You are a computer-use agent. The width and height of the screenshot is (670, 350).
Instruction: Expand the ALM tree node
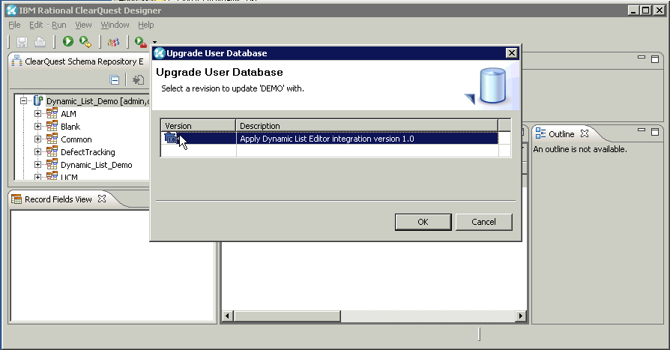coord(37,114)
